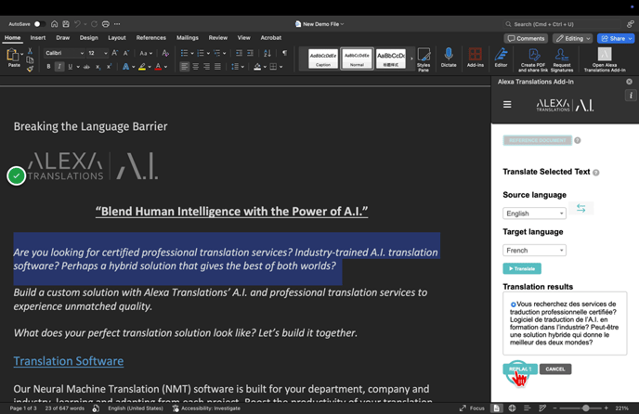
Task: Switch to Web Layout view in status bar
Action: tap(512, 408)
